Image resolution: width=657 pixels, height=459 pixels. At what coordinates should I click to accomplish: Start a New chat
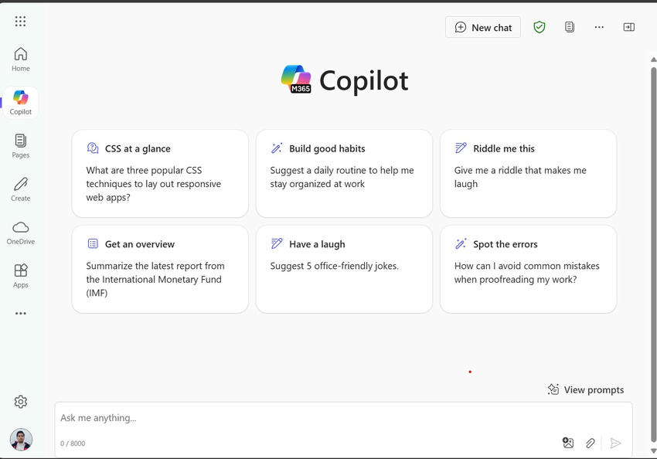[x=483, y=27]
